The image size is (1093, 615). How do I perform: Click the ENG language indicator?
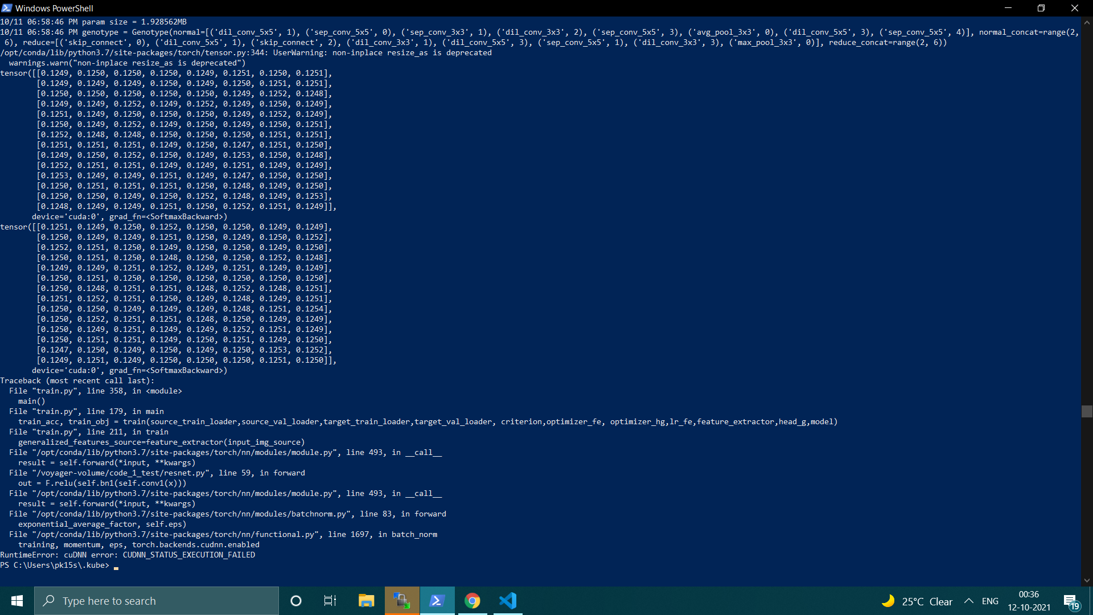990,601
